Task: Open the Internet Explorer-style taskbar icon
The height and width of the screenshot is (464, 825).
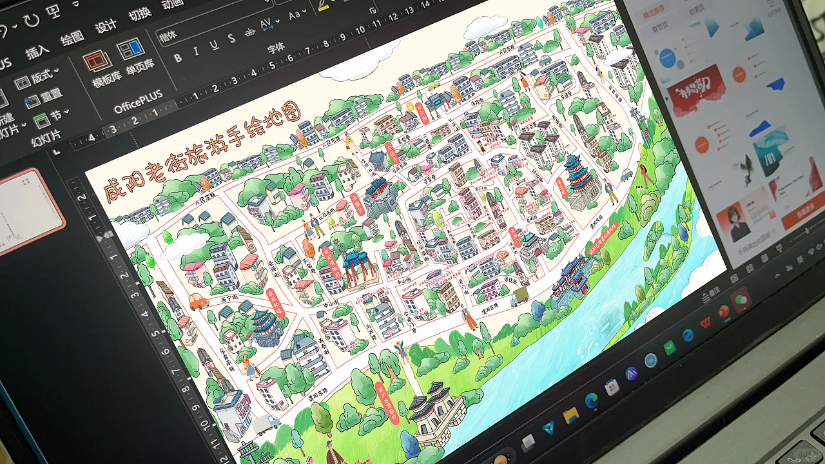Action: pos(688,335)
